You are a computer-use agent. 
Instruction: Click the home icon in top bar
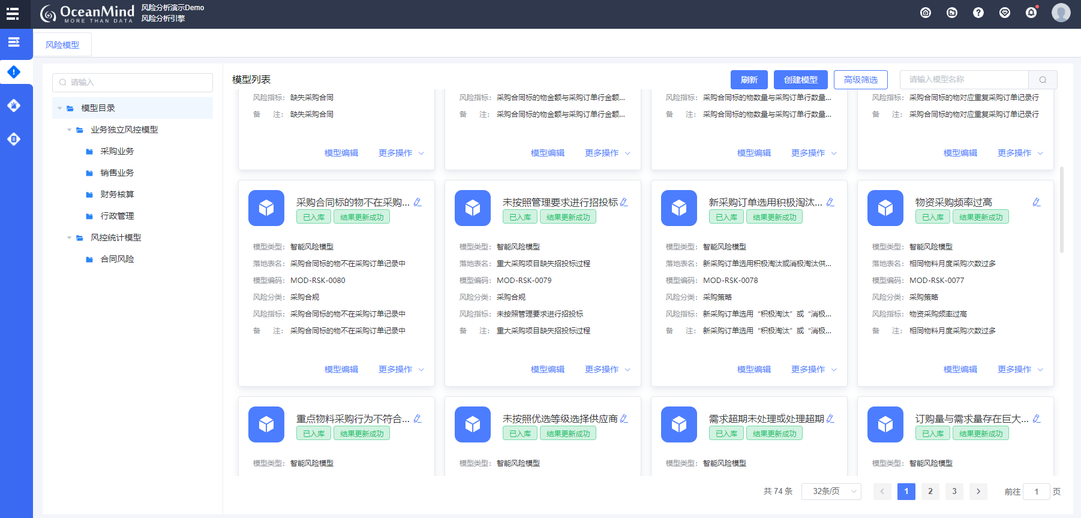(x=926, y=13)
